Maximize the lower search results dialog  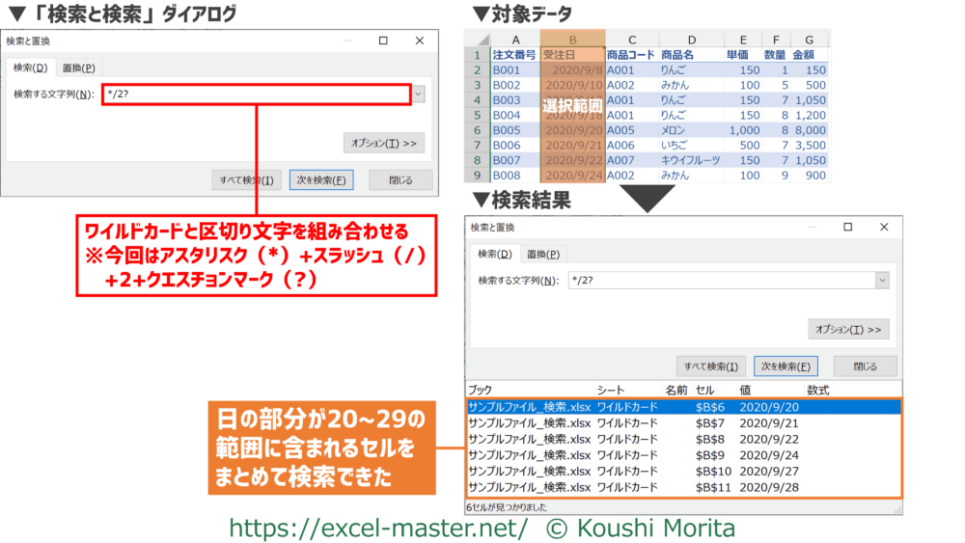click(x=846, y=228)
